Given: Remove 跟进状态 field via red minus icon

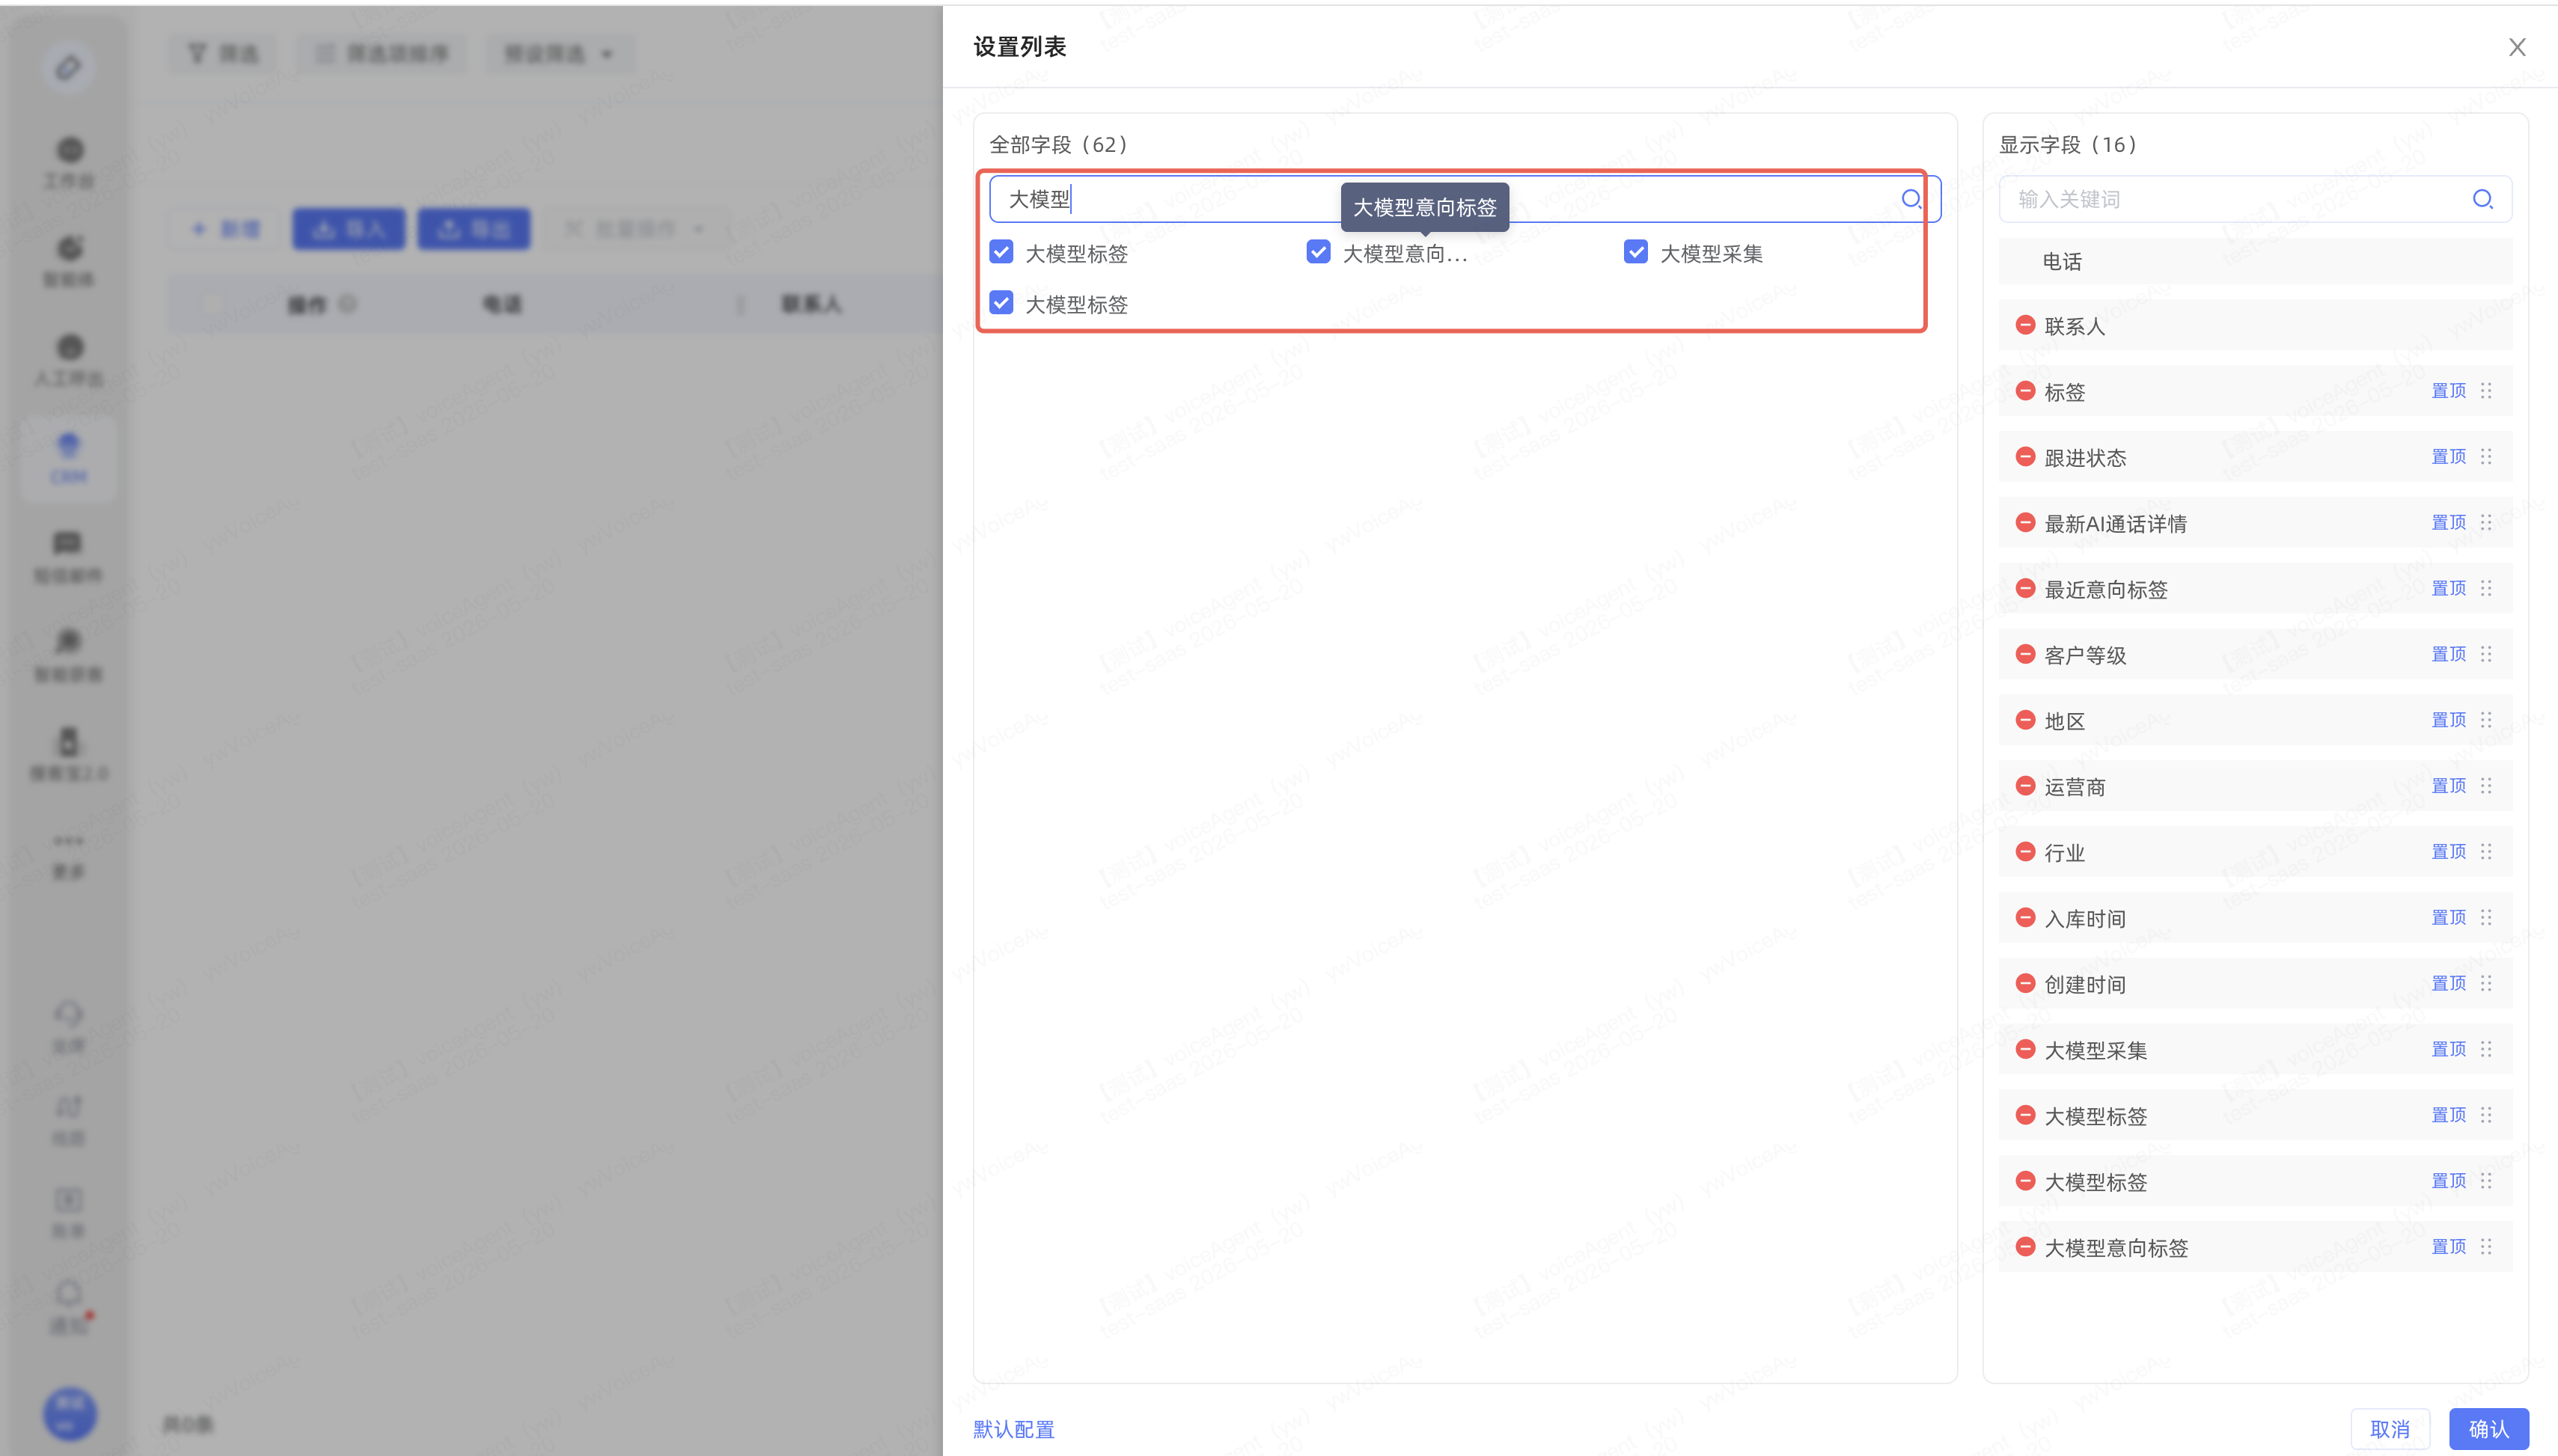Looking at the screenshot, I should click(2025, 457).
